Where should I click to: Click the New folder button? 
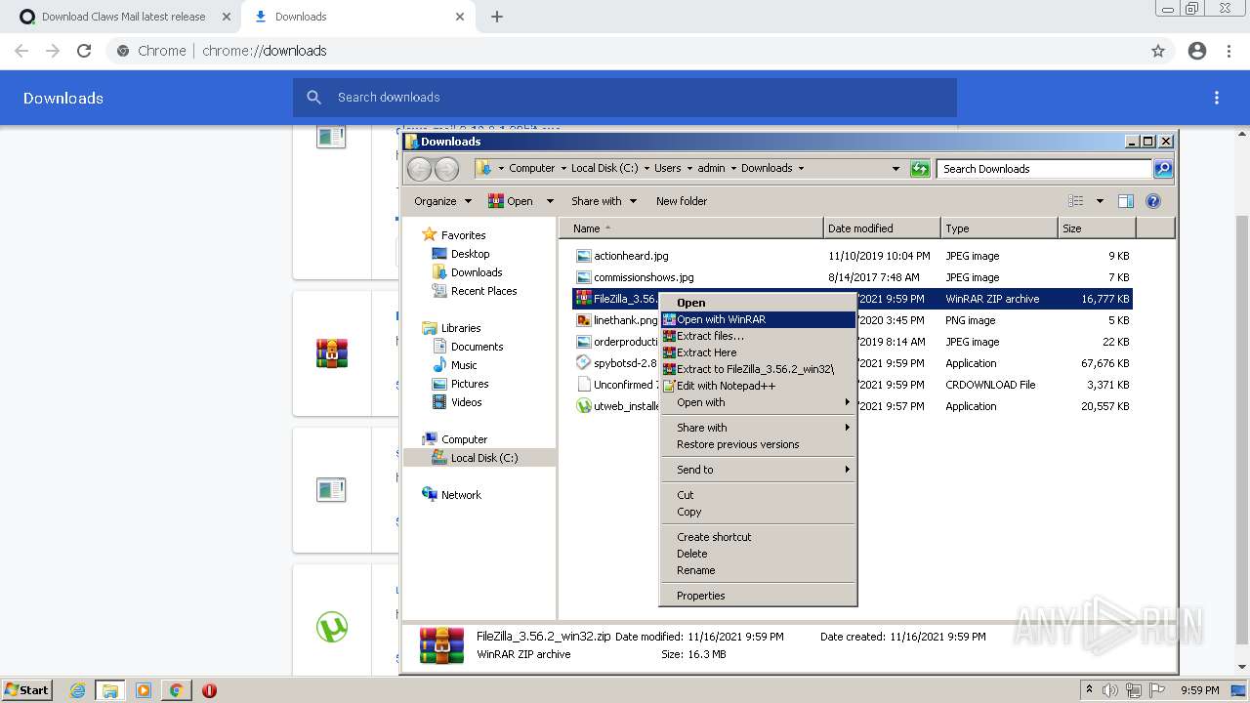pyautogui.click(x=682, y=201)
